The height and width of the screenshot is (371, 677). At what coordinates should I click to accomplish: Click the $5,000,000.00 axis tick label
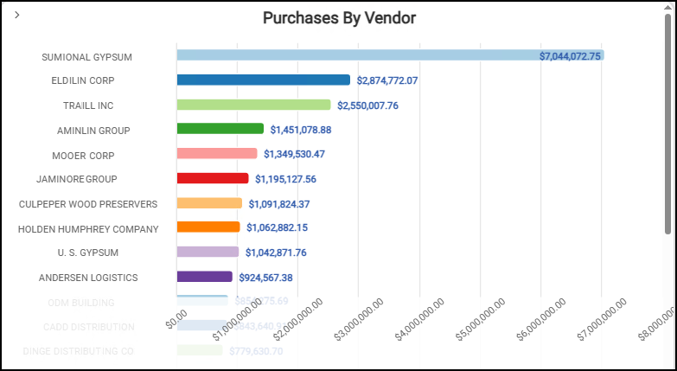(x=480, y=320)
